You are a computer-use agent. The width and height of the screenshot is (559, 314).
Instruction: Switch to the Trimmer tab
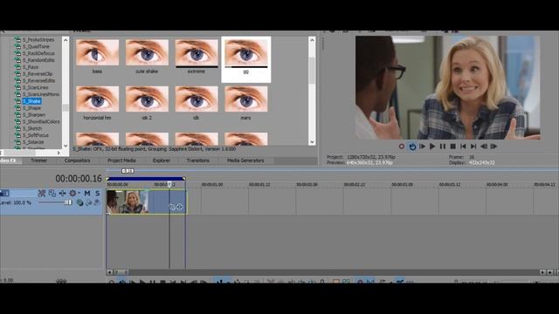coord(38,160)
